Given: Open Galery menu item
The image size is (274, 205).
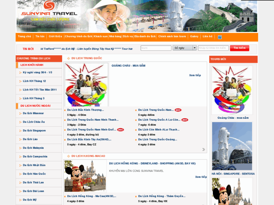Looking at the screenshot, I should click(x=194, y=36).
